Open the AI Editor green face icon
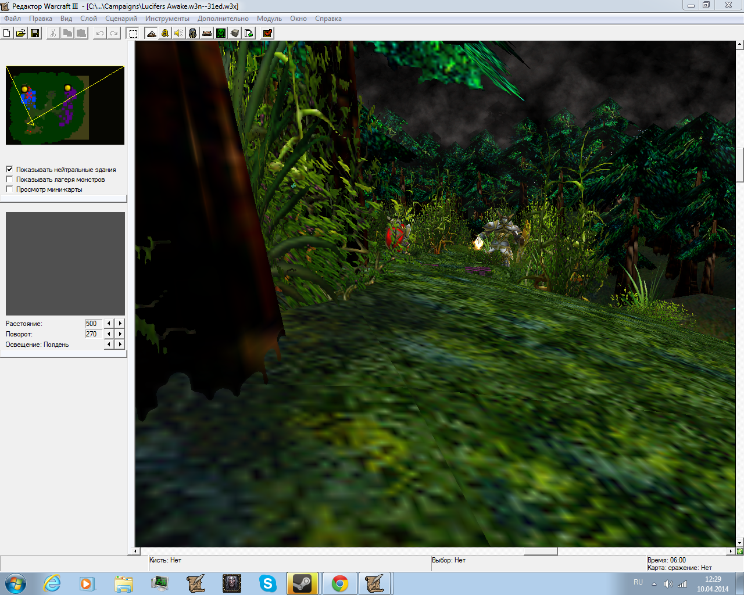The width and height of the screenshot is (744, 595). coord(221,33)
